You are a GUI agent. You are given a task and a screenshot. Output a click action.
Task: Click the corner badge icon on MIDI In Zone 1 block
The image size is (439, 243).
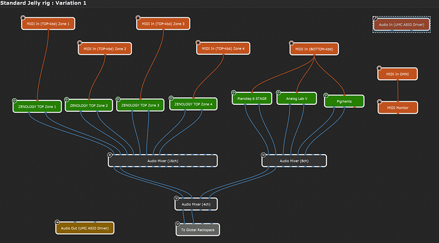pyautogui.click(x=24, y=18)
